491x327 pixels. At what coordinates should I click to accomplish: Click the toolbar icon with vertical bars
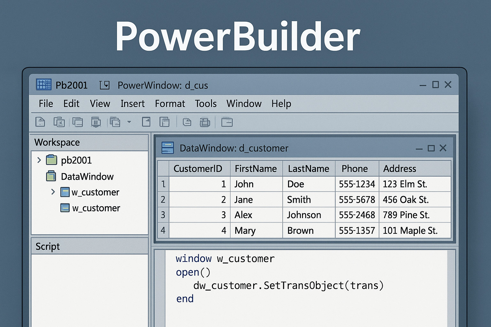coord(96,122)
